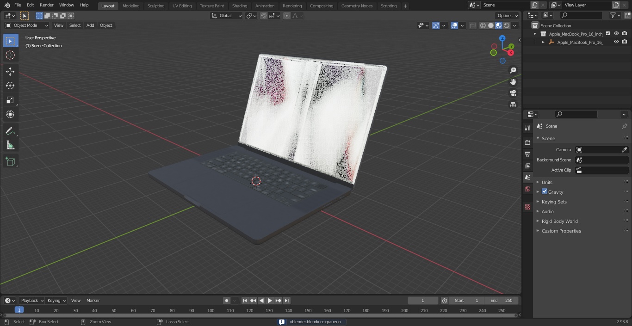The image size is (632, 326).
Task: Collapse Apple_MacBook_Pro_16_inch collection in Outliner
Action: (535, 34)
